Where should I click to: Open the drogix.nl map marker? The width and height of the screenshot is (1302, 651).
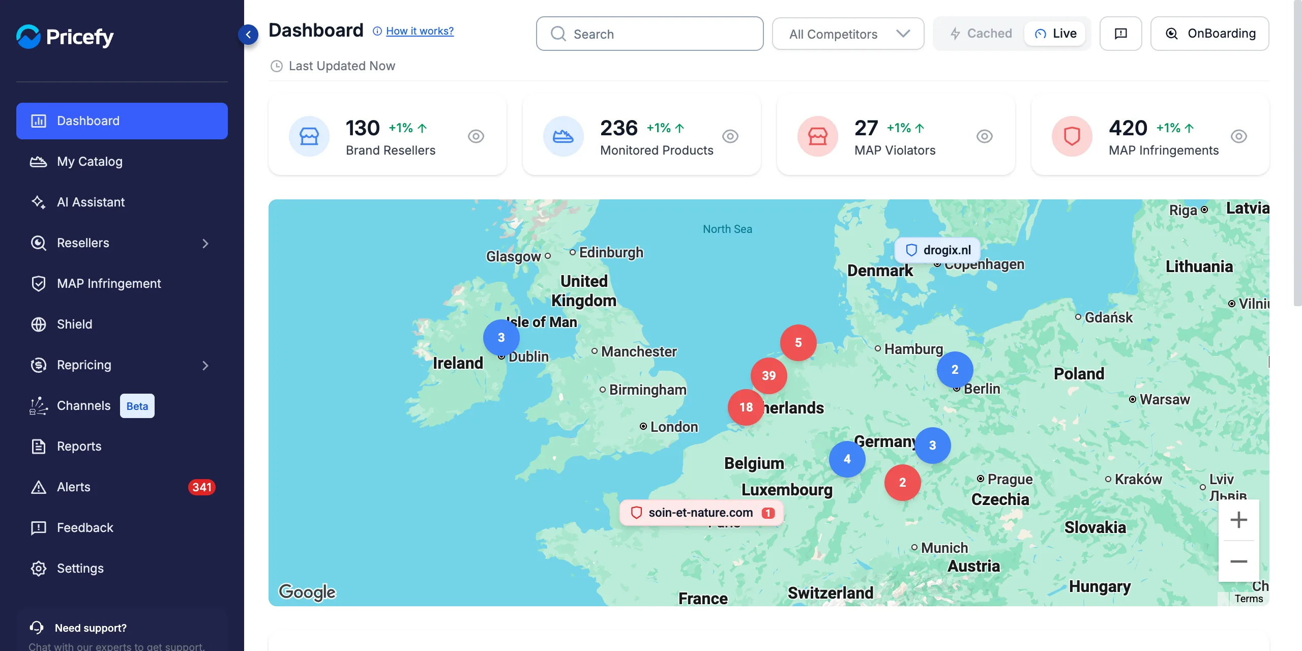click(x=938, y=250)
